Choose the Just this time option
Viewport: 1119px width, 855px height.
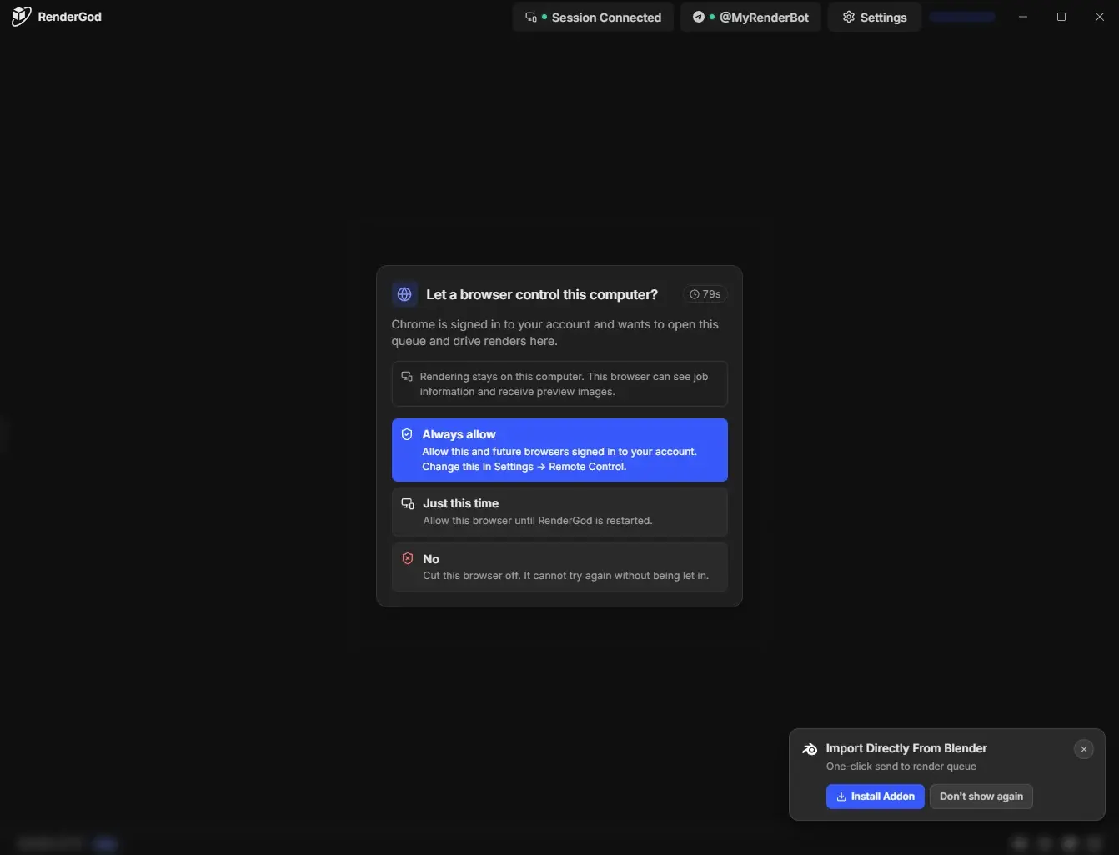[x=559, y=512]
